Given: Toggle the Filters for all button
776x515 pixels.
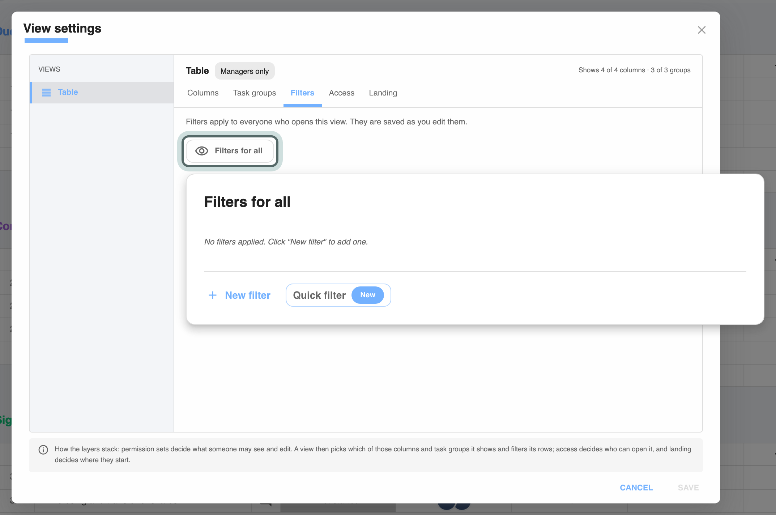Looking at the screenshot, I should click(x=230, y=151).
